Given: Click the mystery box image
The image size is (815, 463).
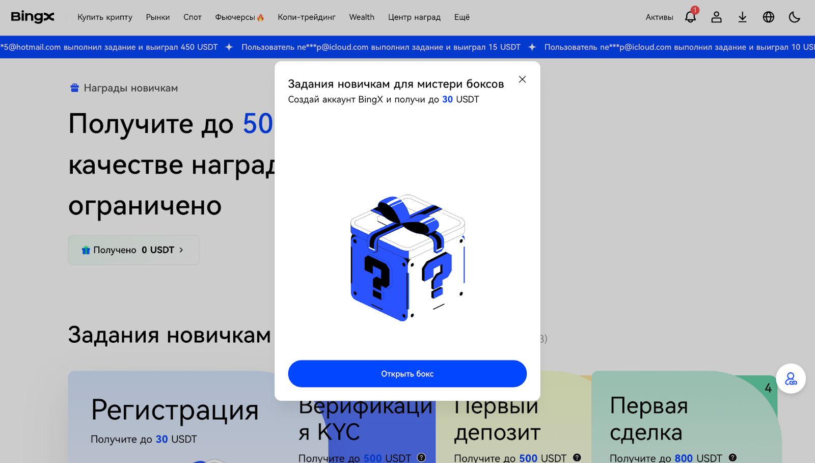Looking at the screenshot, I should point(407,258).
